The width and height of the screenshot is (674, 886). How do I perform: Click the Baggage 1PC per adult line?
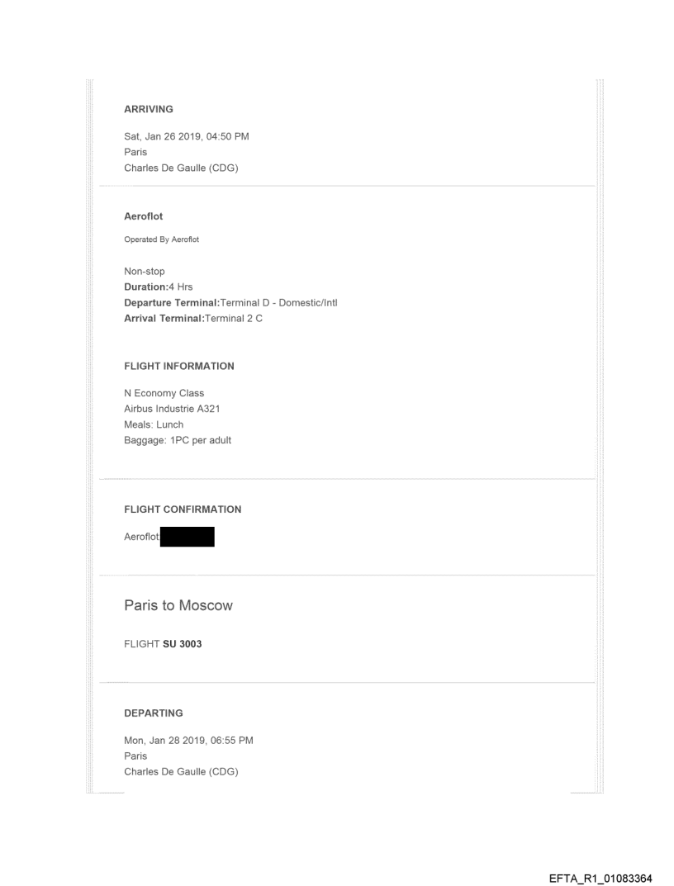click(177, 440)
